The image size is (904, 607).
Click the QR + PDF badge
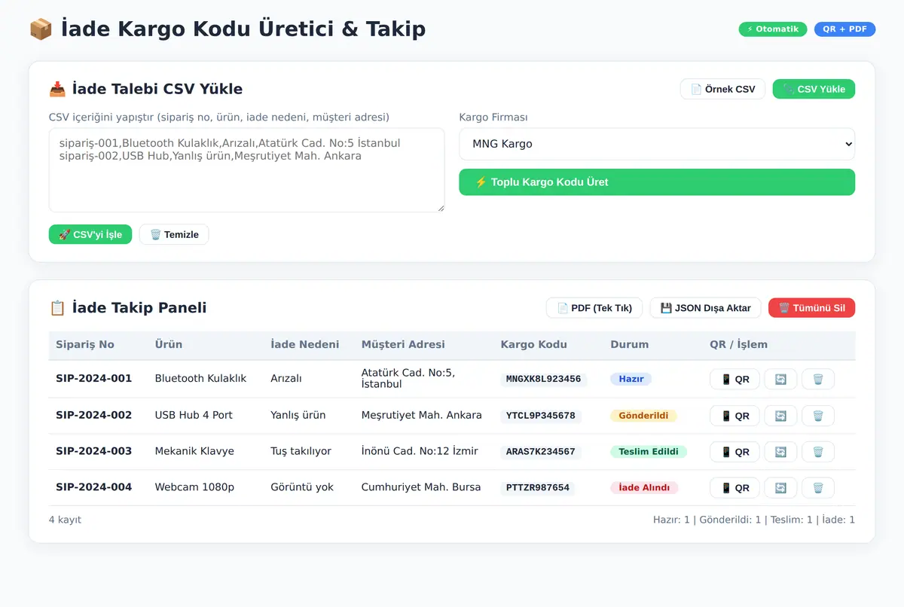coord(844,29)
